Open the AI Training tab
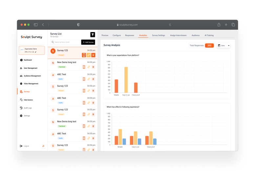The image size is (255, 171). 209,35
